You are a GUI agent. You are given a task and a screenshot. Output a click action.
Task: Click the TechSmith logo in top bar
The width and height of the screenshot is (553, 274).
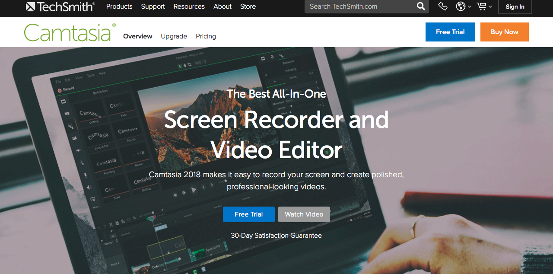[x=60, y=6]
